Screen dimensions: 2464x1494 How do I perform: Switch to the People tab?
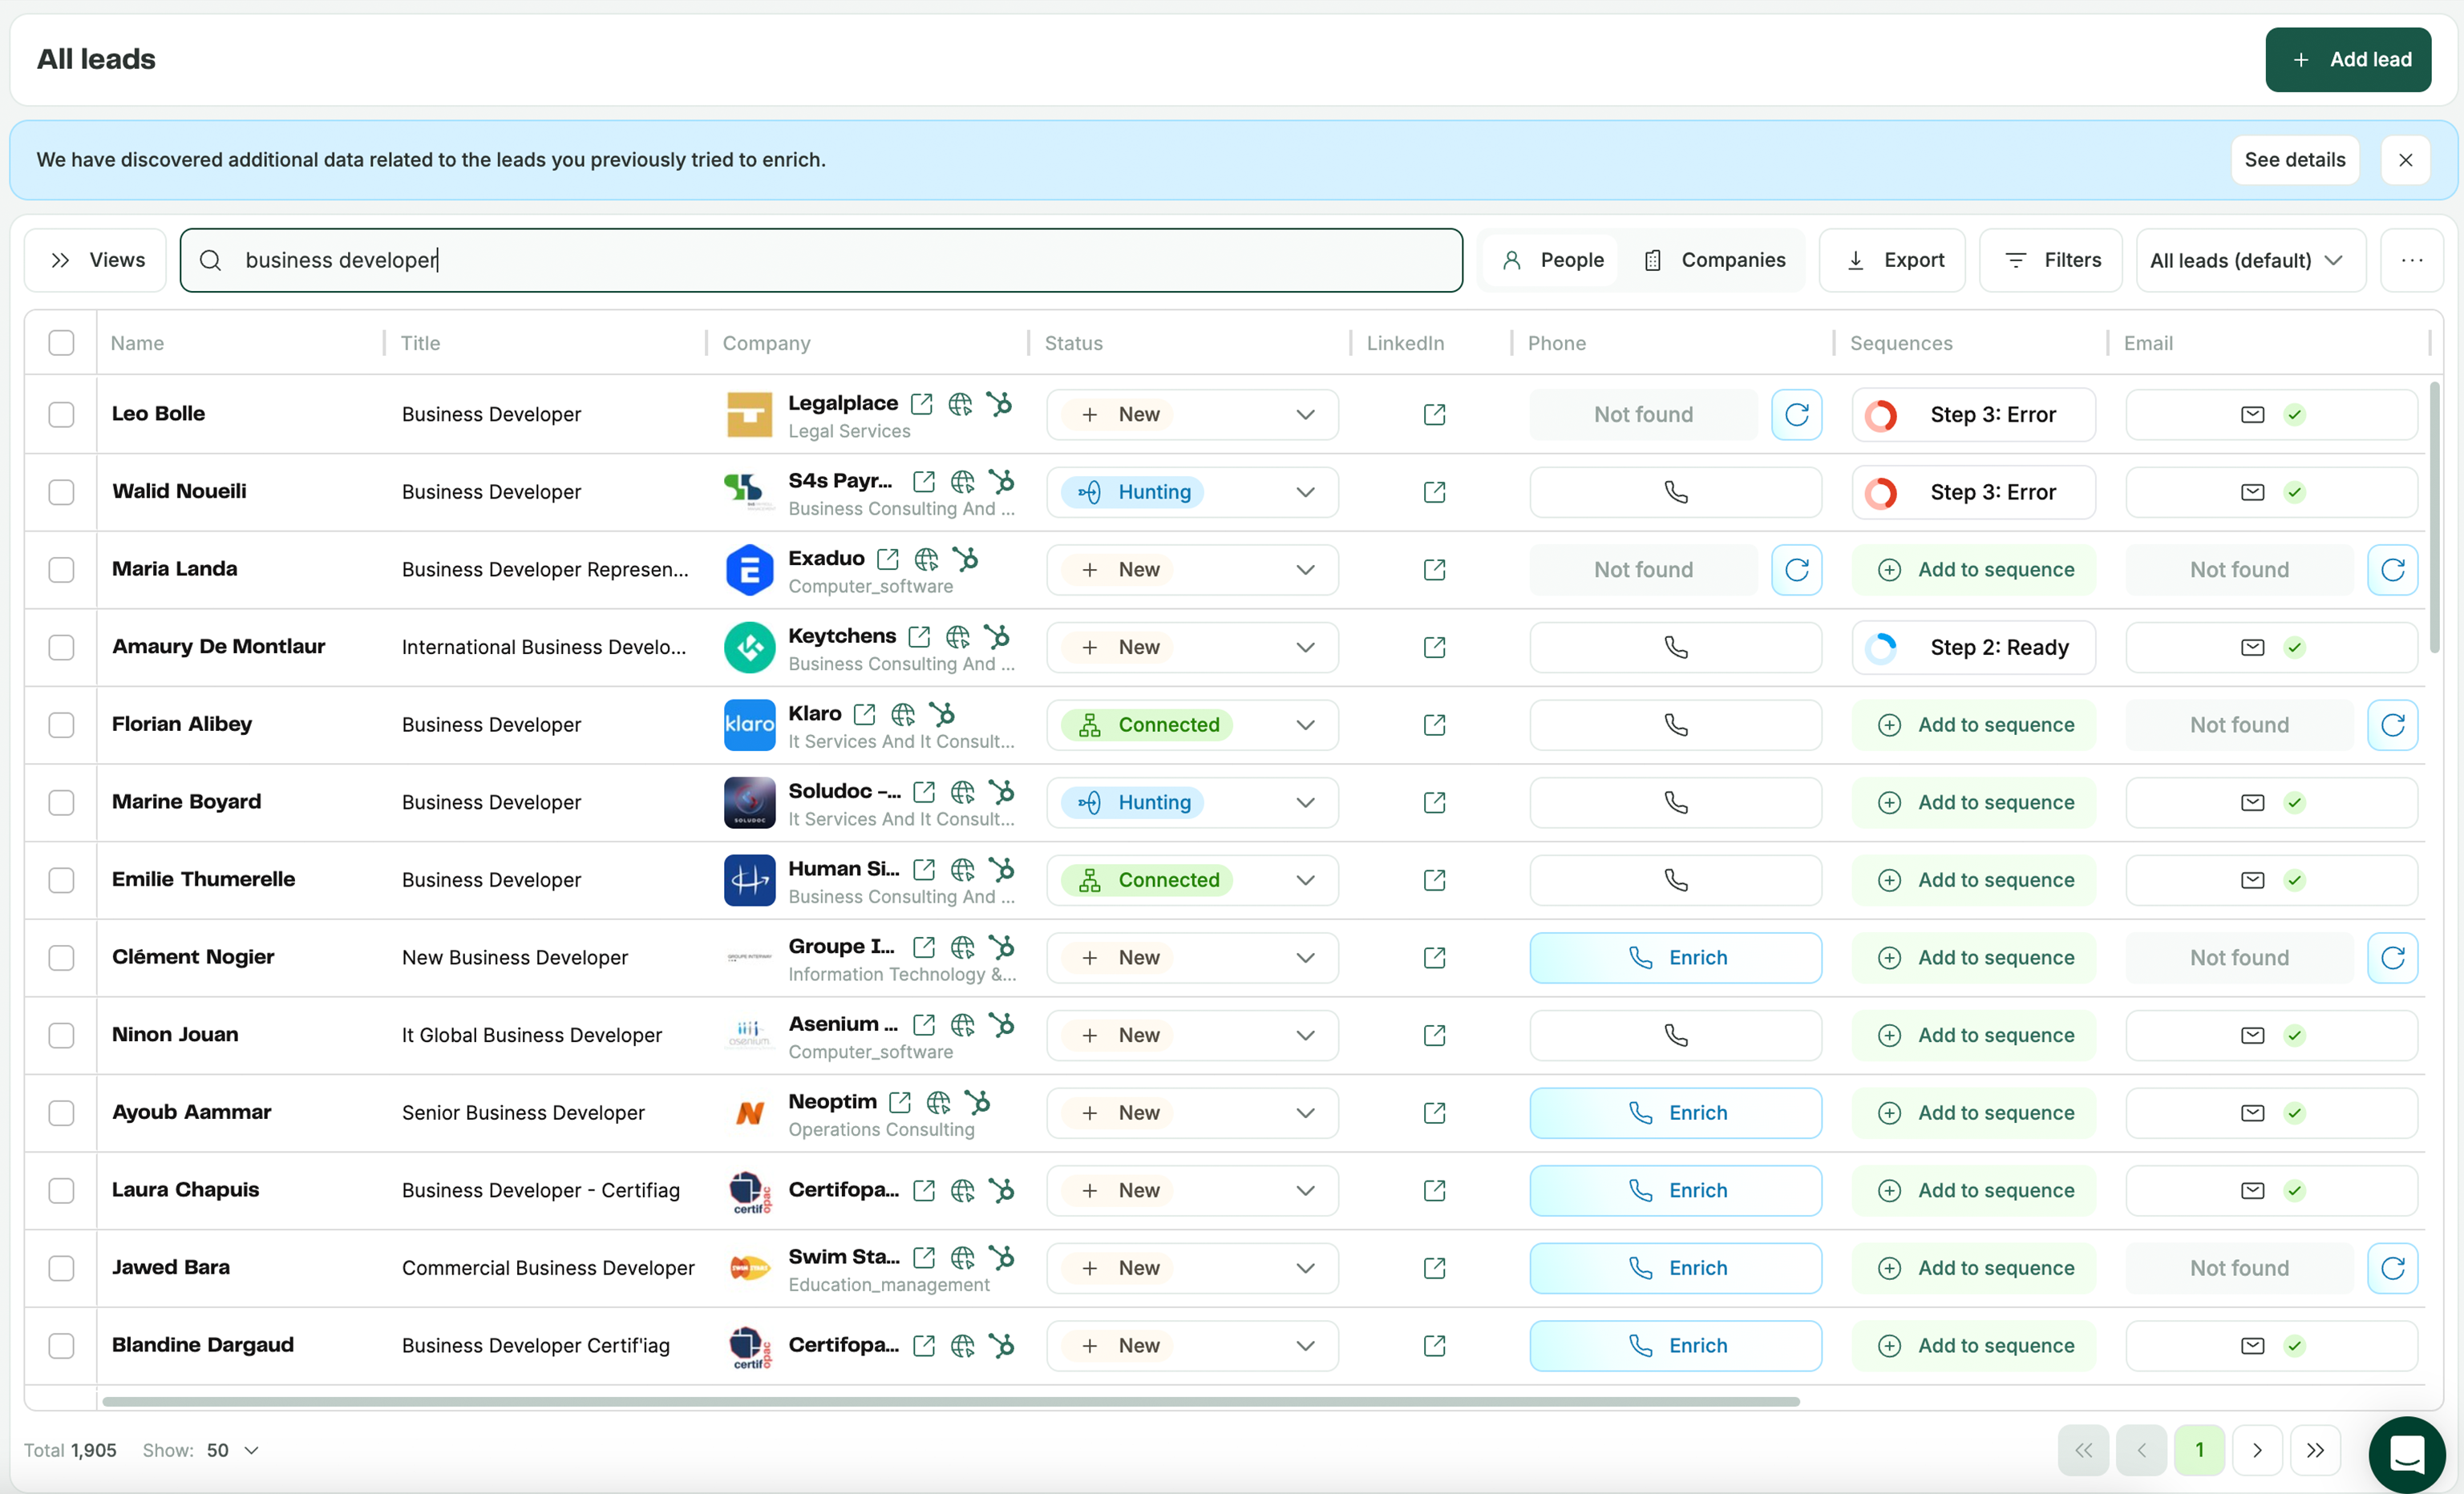pos(1552,260)
